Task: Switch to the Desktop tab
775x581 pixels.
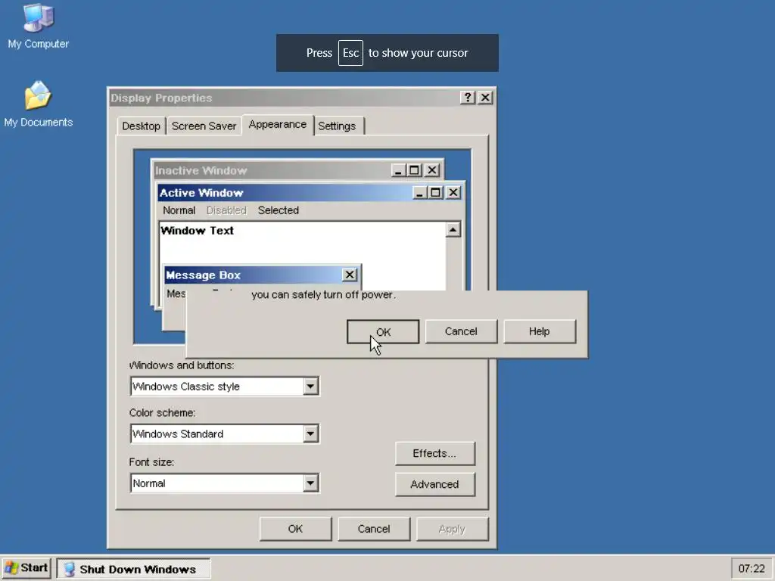Action: click(141, 126)
